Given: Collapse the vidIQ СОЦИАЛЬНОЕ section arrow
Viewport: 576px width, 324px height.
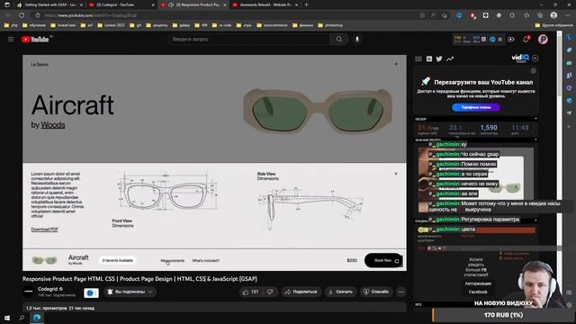Looking at the screenshot, I should tap(535, 220).
